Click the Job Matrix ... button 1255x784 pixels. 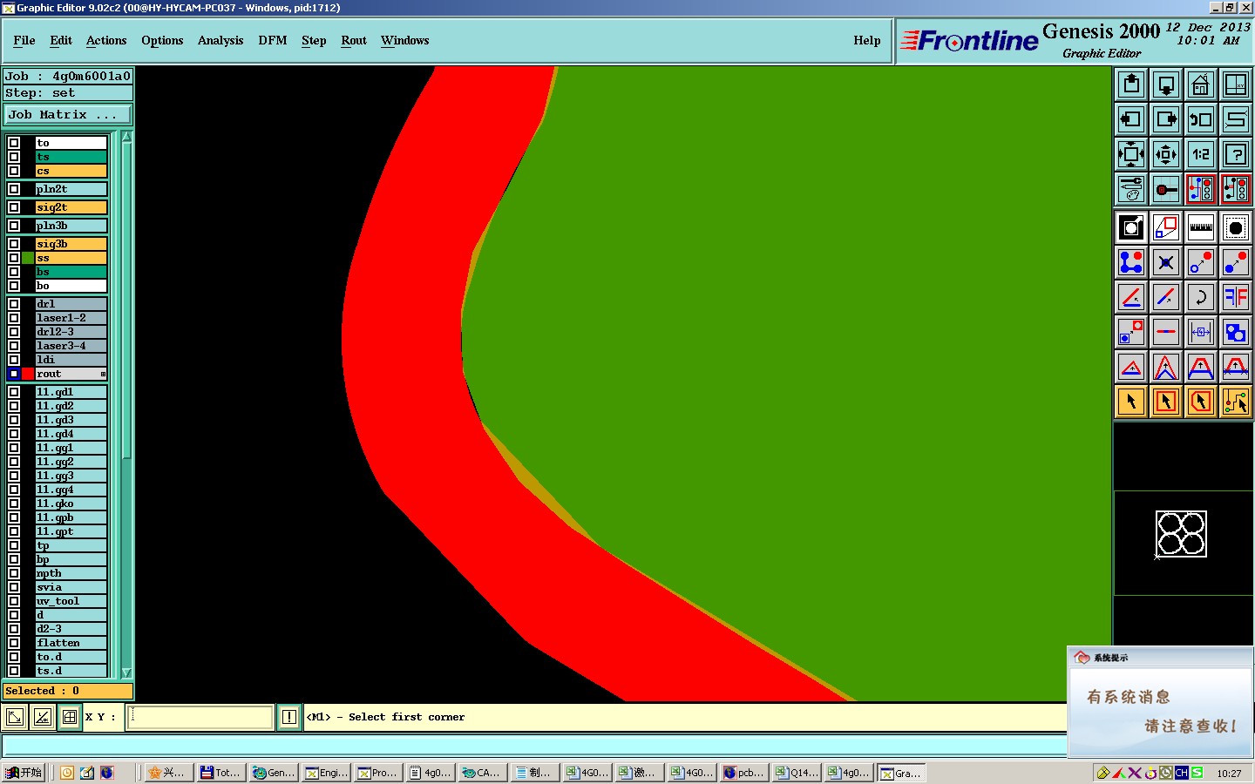68,114
